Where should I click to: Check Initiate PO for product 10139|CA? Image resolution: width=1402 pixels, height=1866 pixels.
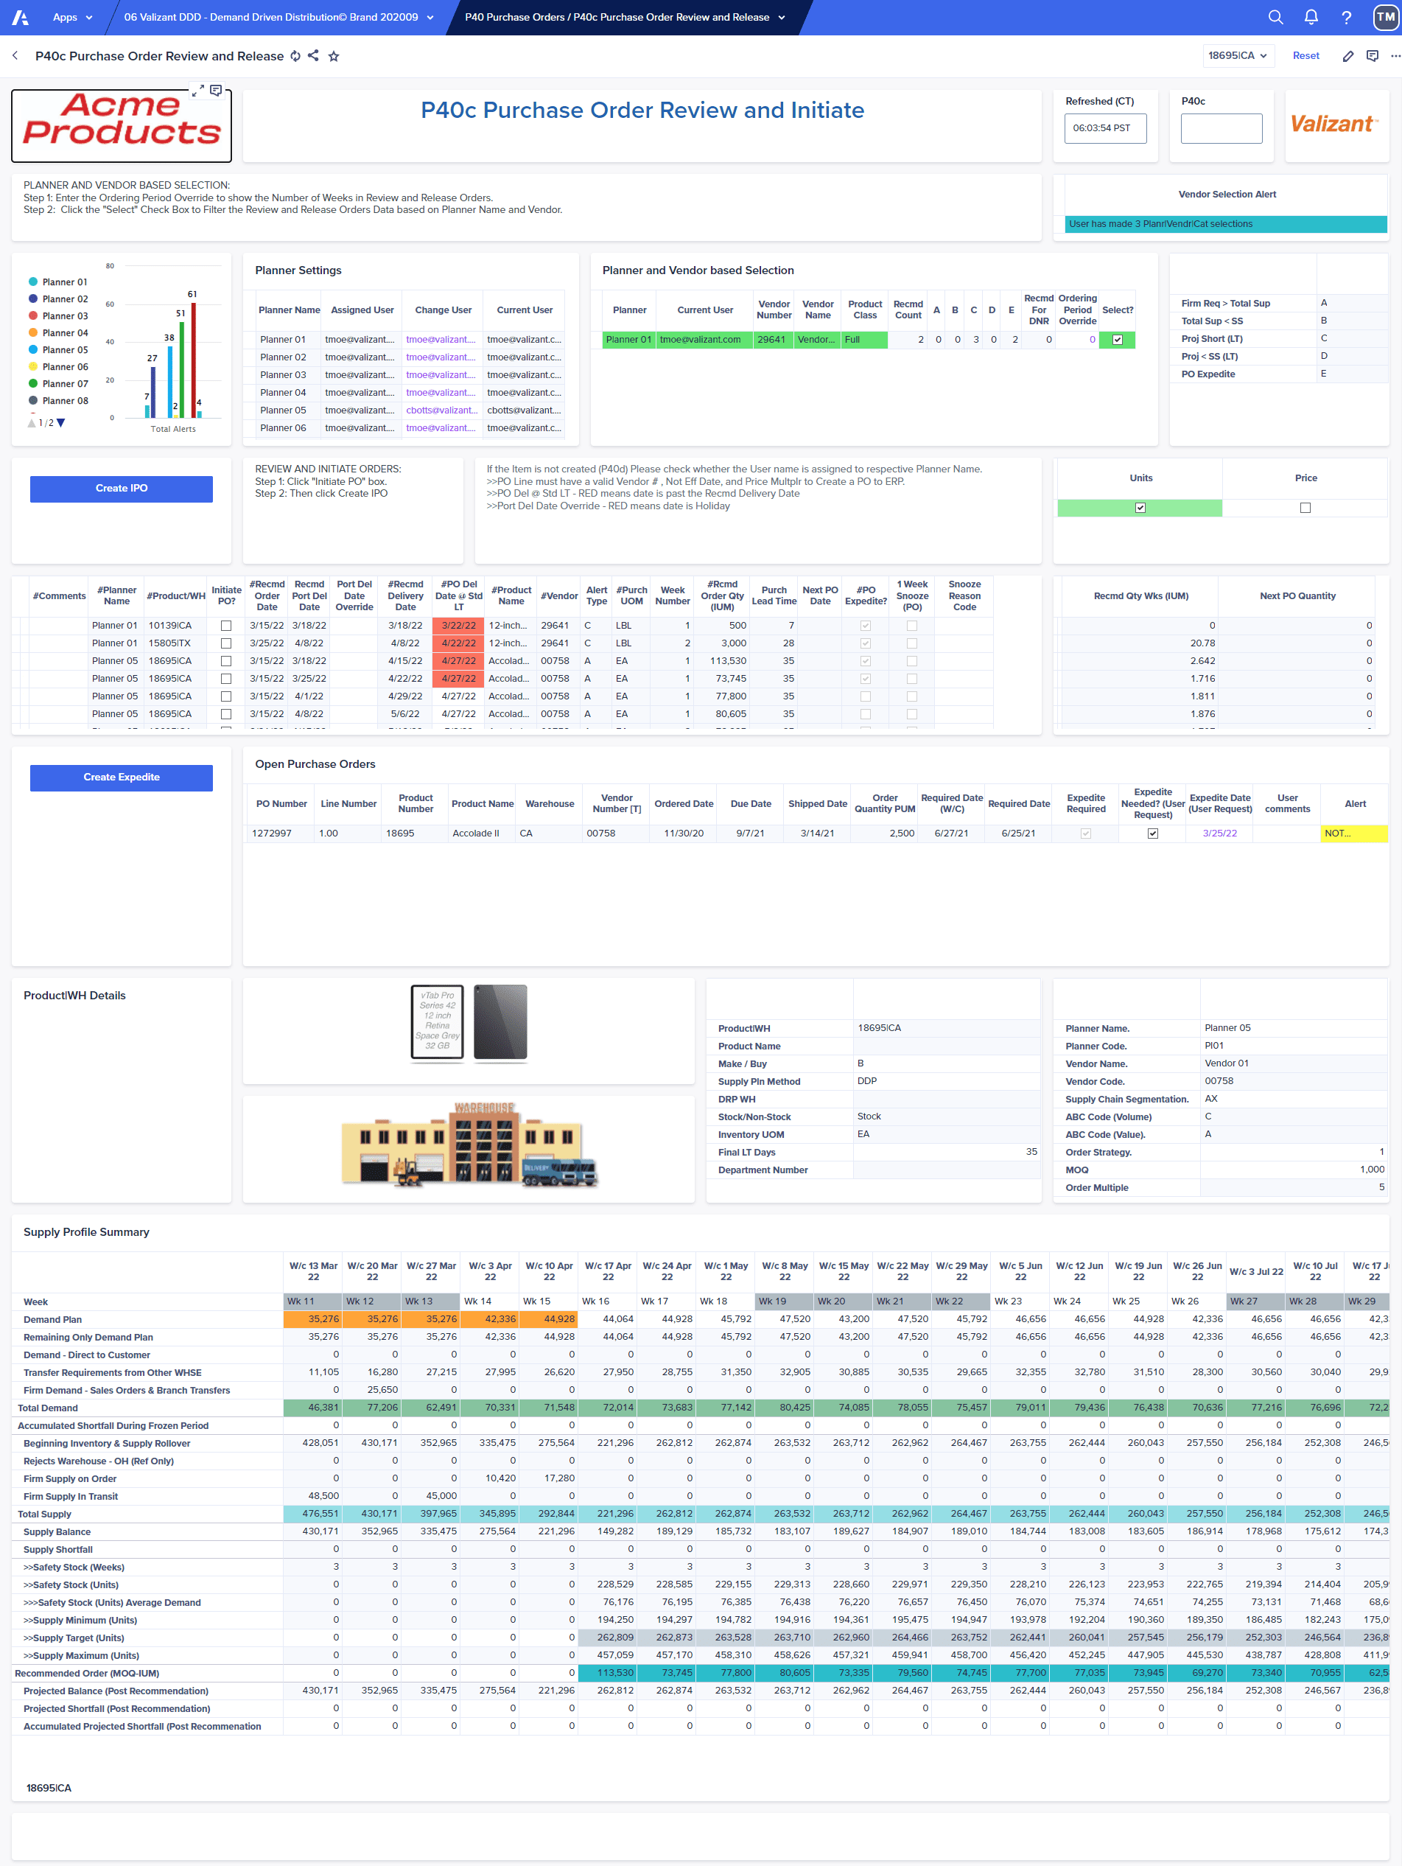226,626
